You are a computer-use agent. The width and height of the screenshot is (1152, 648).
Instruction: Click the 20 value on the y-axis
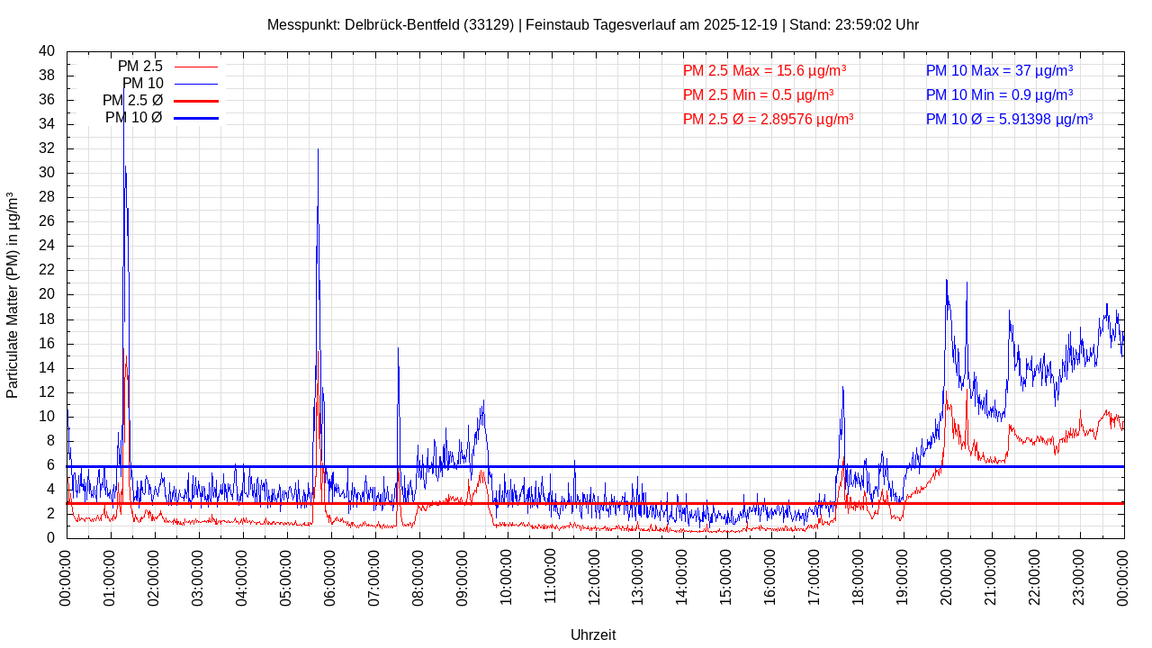pyautogui.click(x=47, y=294)
